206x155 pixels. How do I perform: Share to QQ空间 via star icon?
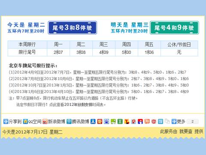[25, 121]
